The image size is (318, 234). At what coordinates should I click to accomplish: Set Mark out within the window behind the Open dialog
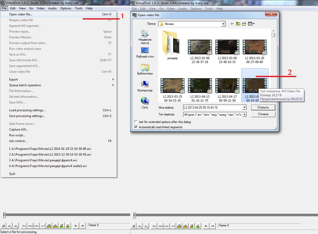click(213, 226)
